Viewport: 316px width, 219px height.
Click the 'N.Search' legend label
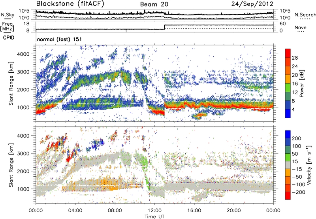(305, 15)
